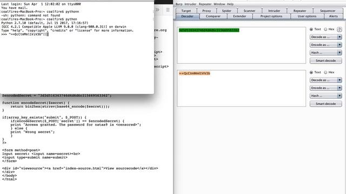Expand second box's Hash dropdown

(x=325, y=96)
